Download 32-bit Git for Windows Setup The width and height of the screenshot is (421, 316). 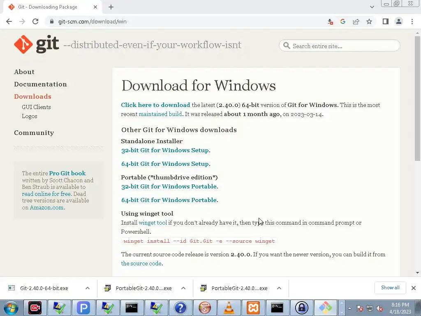(165, 150)
